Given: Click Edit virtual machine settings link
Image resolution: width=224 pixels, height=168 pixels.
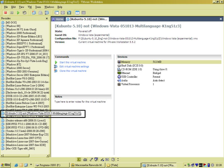Looking at the screenshot, I should click(74, 67).
